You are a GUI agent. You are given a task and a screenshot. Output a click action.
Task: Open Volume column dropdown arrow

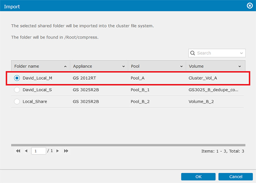[240, 66]
